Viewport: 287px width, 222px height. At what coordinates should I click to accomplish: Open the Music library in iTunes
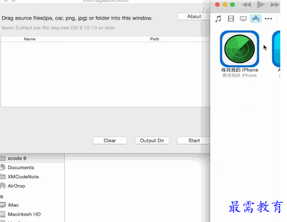(x=218, y=19)
